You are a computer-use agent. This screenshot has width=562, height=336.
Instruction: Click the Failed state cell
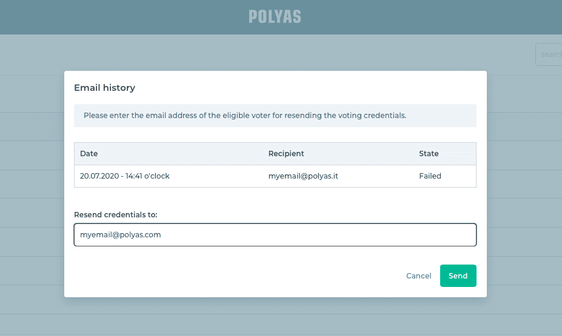(x=430, y=176)
